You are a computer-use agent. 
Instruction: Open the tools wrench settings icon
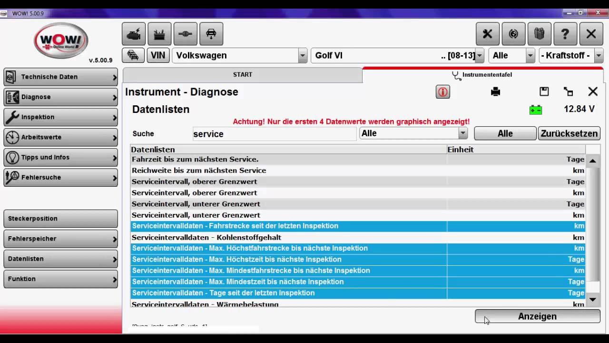(488, 34)
